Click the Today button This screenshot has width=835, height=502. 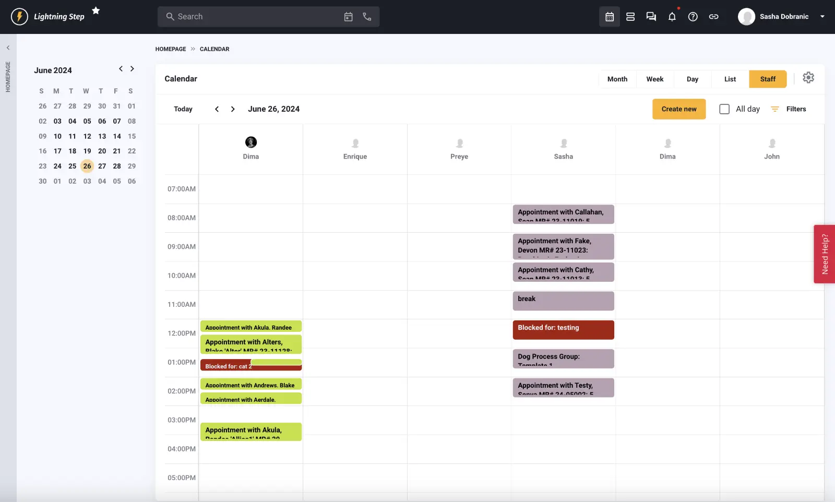tap(183, 109)
